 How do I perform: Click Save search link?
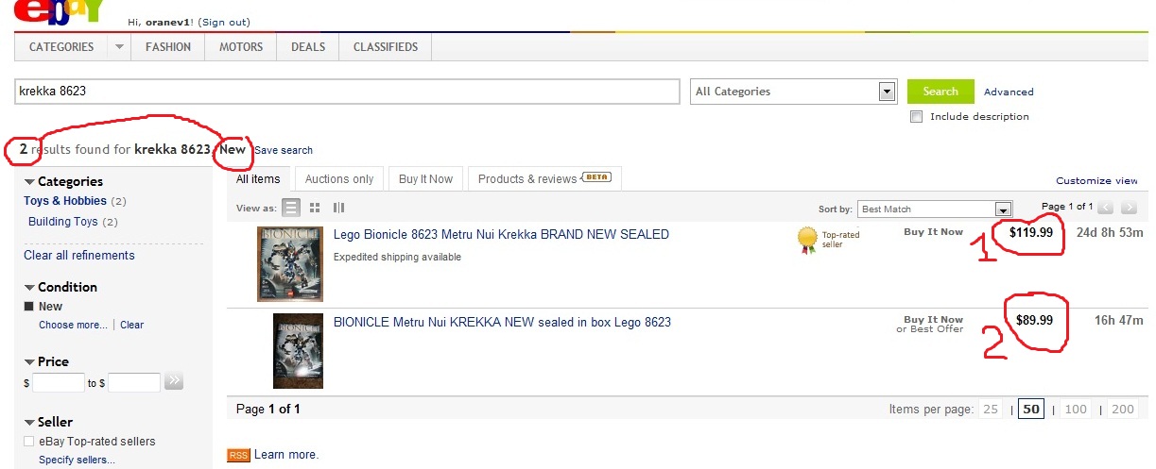284,150
